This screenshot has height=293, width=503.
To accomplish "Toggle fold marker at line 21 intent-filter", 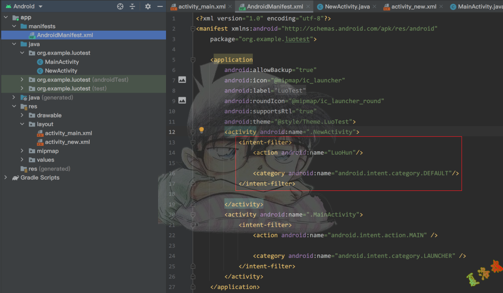I will tap(193, 225).
